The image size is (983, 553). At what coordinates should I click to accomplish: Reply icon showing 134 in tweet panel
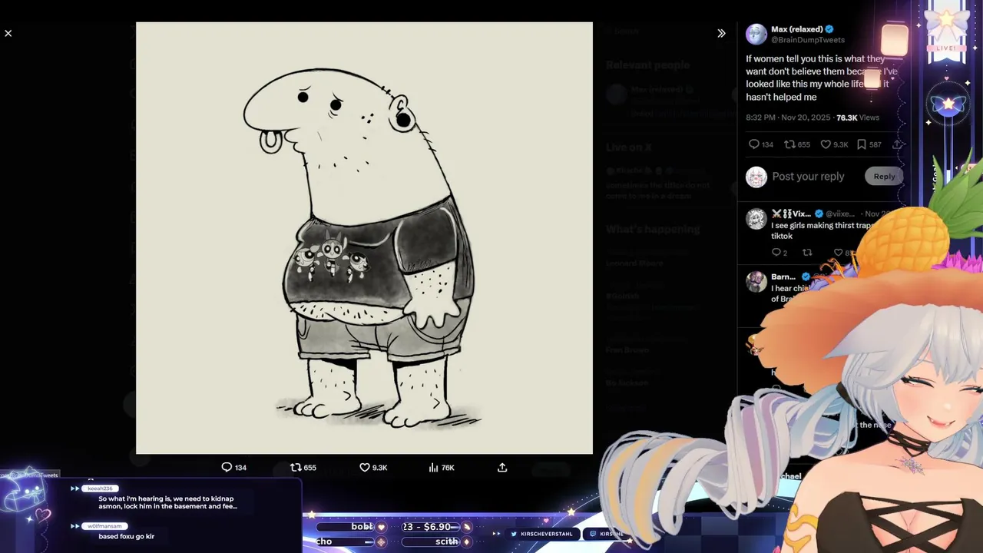click(x=761, y=144)
